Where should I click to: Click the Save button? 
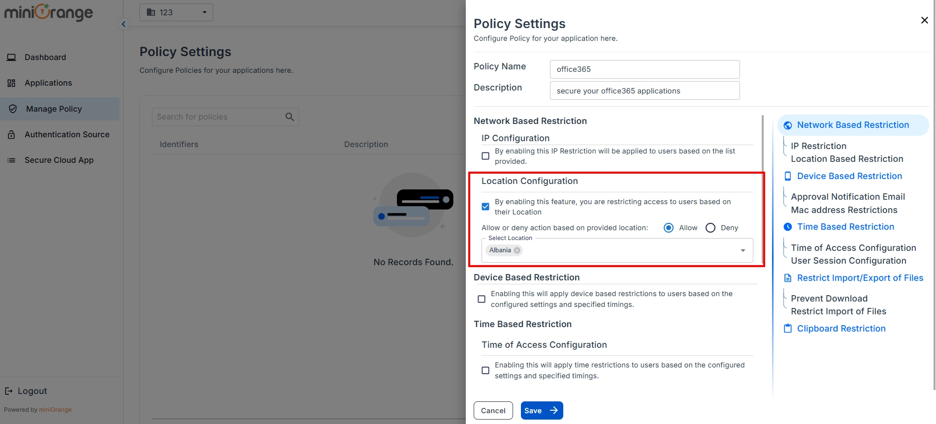[x=542, y=411]
